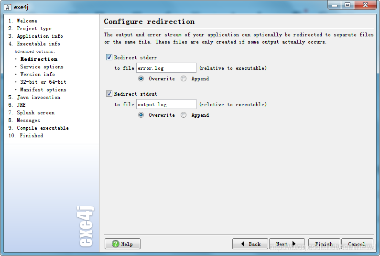Go to step 5 Java invocation

point(34,97)
